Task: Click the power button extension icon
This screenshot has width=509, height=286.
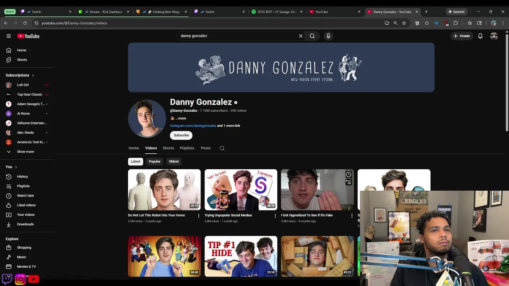Action: tap(427, 23)
